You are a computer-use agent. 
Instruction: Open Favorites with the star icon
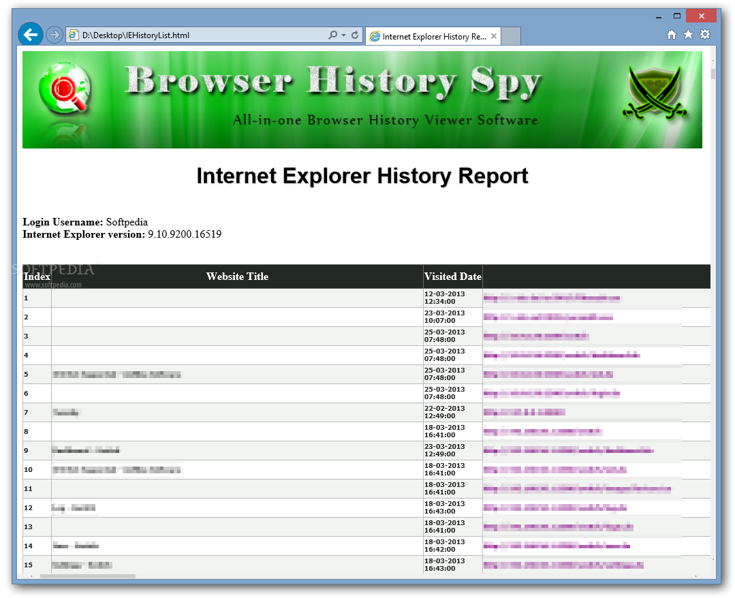688,34
